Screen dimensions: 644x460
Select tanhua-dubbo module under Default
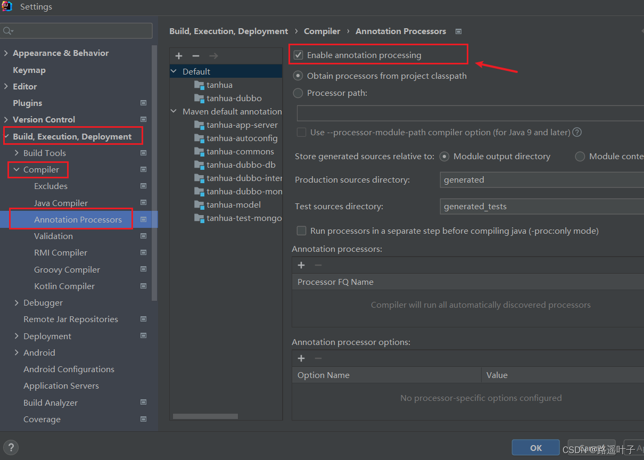coord(234,98)
